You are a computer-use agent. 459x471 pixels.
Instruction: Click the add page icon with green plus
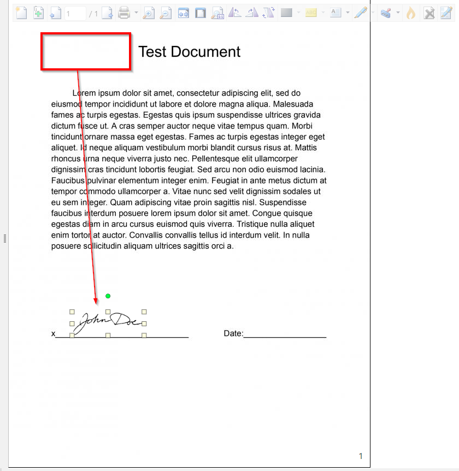[38, 13]
